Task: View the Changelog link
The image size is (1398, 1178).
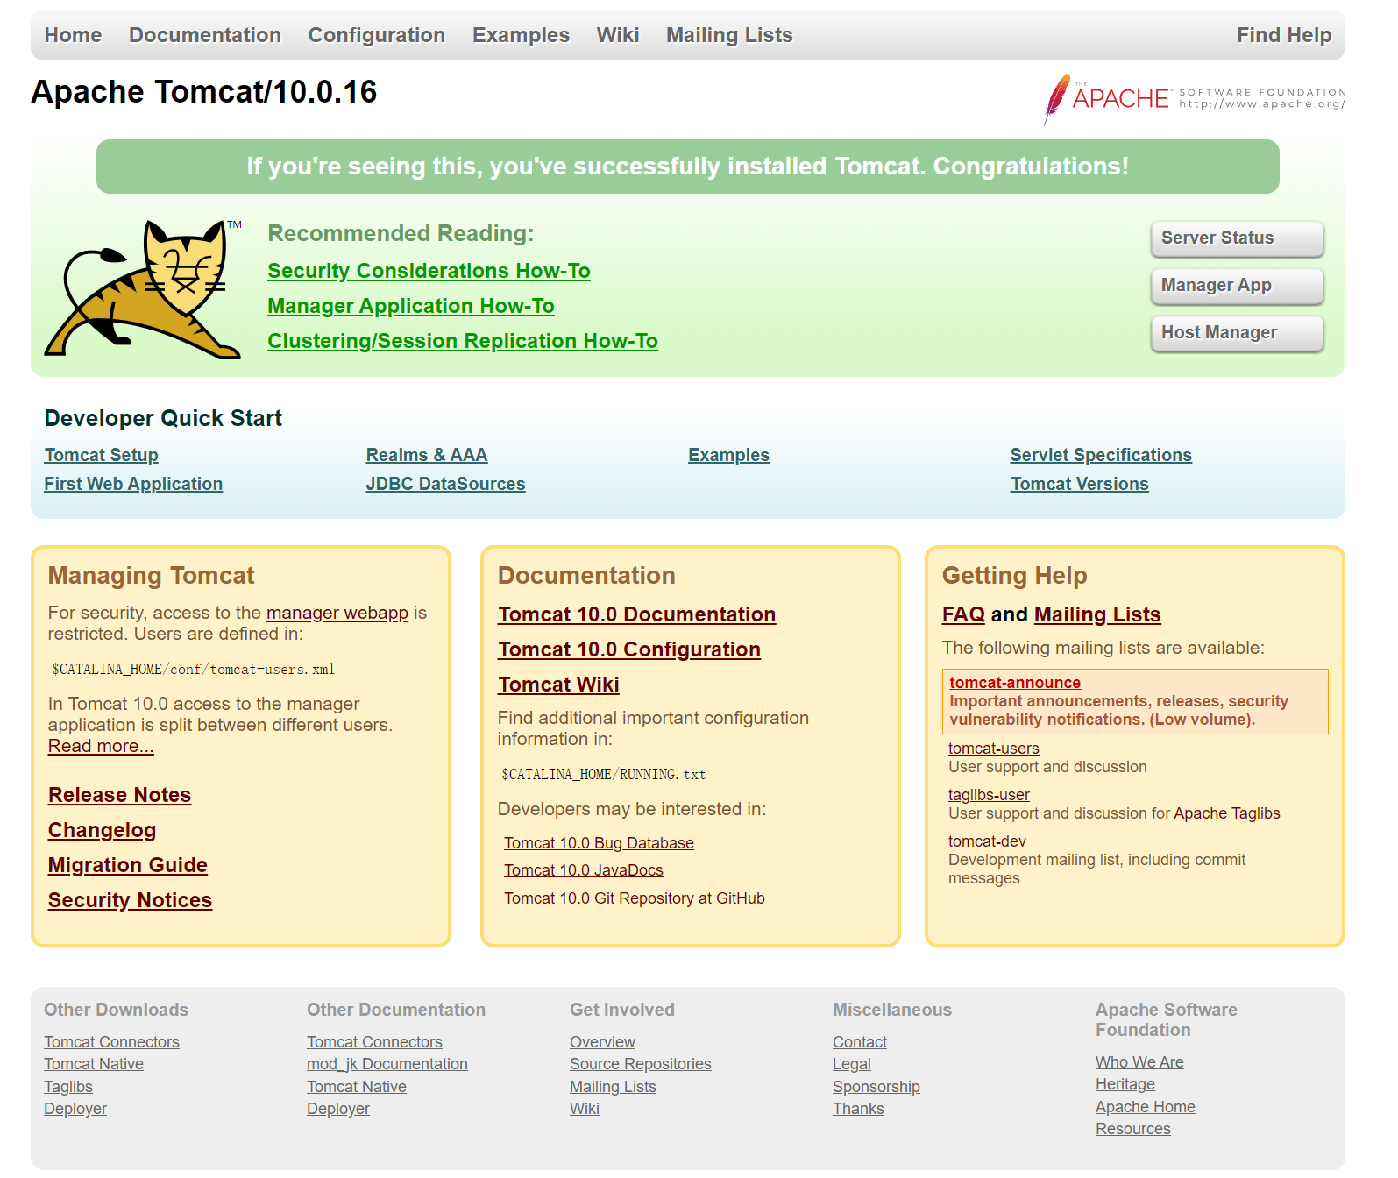Action: (102, 830)
